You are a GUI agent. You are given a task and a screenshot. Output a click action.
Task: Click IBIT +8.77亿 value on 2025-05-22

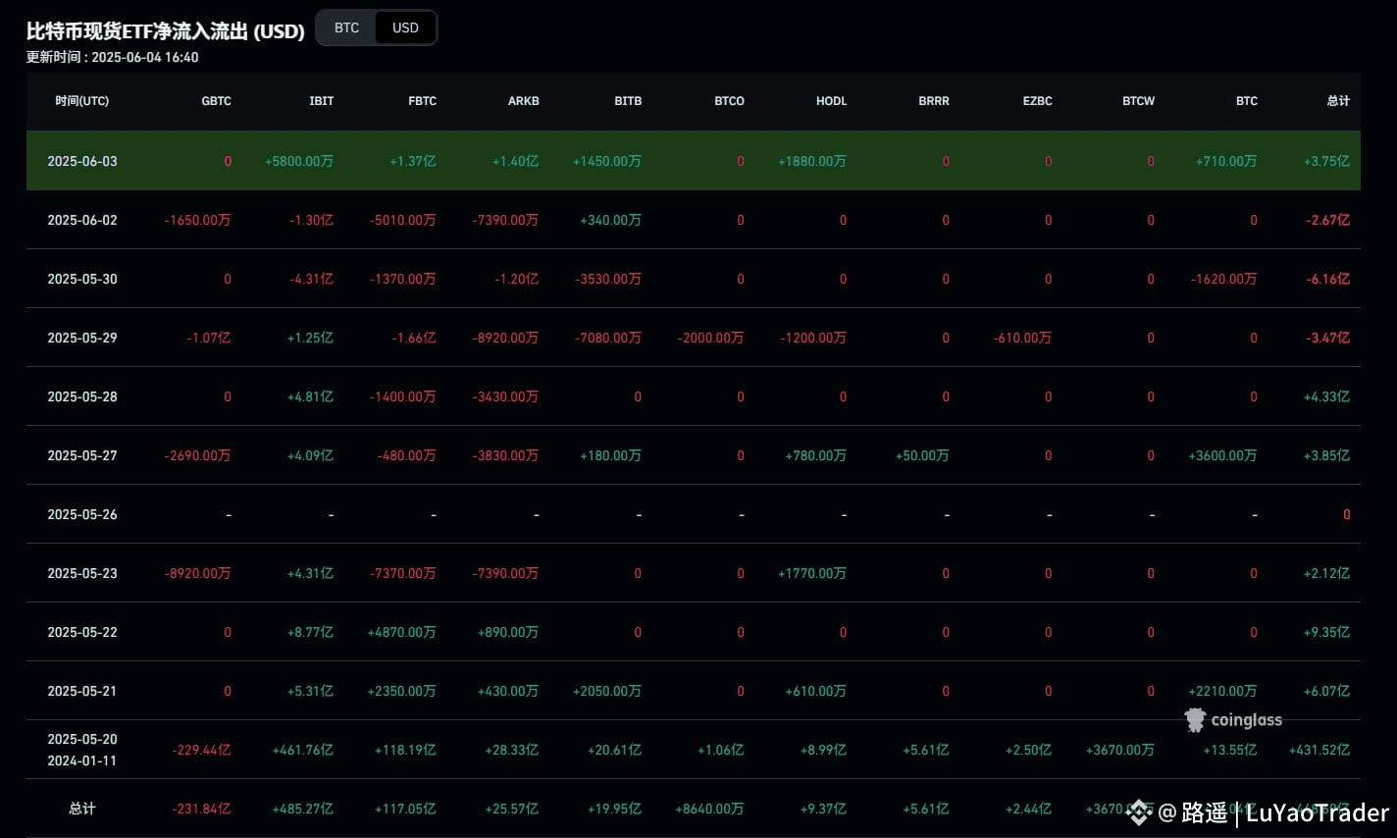(310, 632)
